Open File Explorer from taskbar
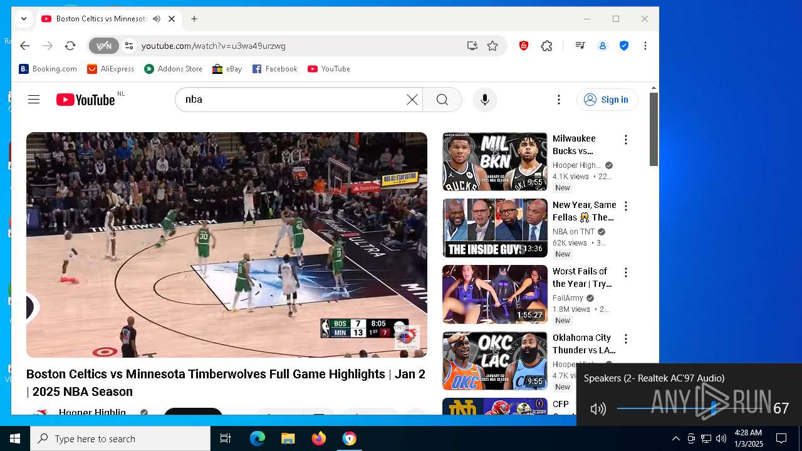 tap(288, 438)
